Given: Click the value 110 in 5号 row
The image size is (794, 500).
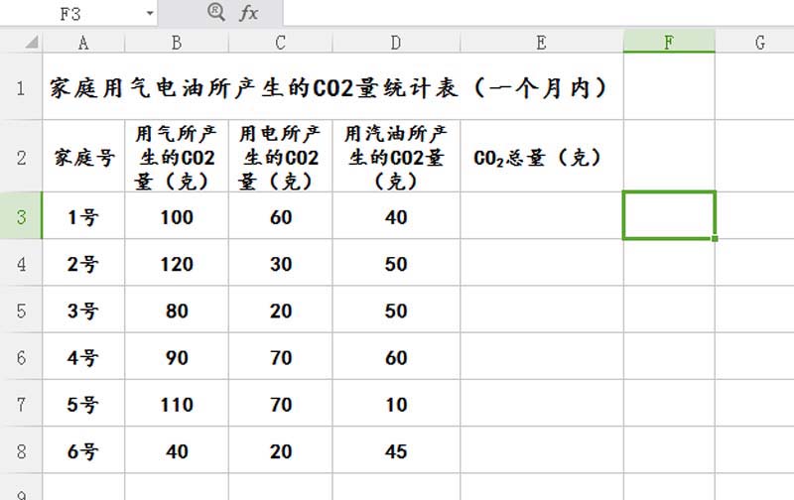Looking at the screenshot, I should (x=177, y=403).
